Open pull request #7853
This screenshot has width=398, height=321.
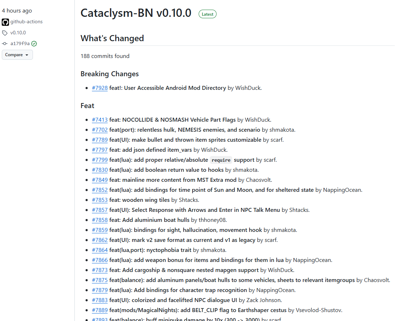point(100,200)
